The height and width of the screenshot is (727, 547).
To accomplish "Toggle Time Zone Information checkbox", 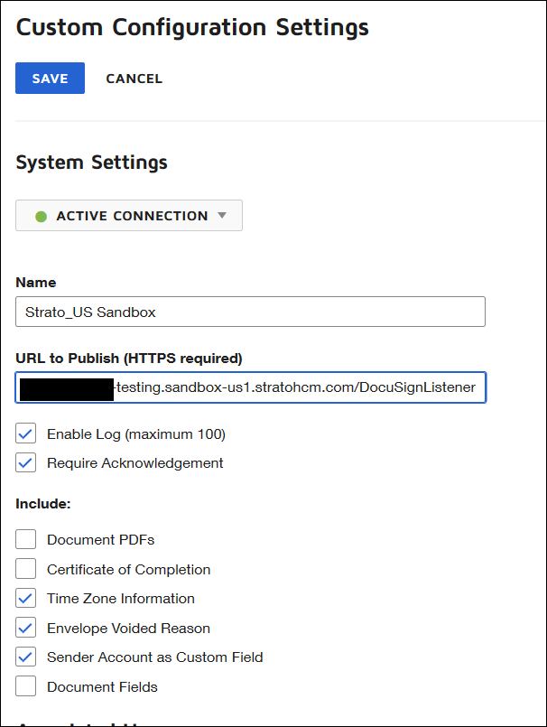I will (26, 599).
